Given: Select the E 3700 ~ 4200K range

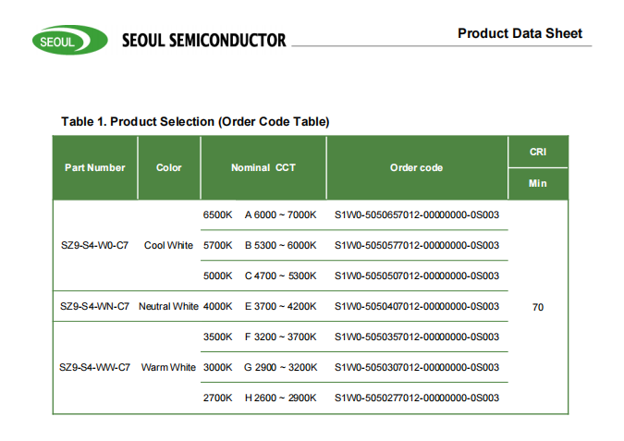Looking at the screenshot, I should click(x=280, y=306).
